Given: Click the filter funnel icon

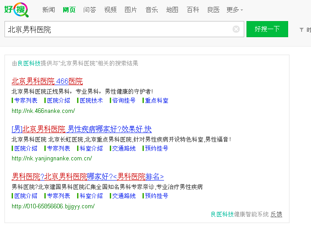Looking at the screenshot, I should pos(302,30).
